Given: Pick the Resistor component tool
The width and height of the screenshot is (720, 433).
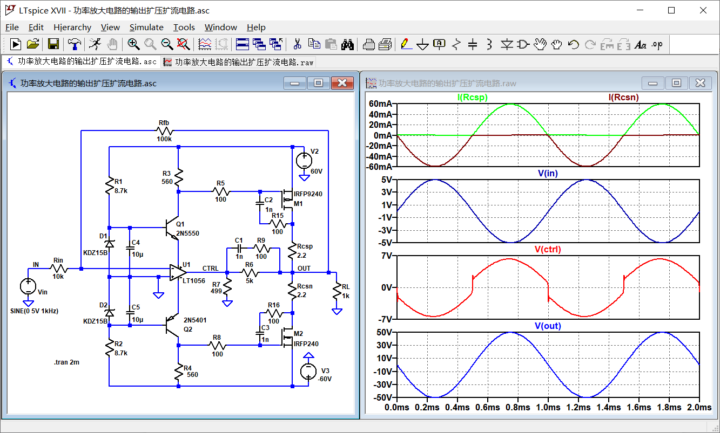Looking at the screenshot, I should 456,44.
